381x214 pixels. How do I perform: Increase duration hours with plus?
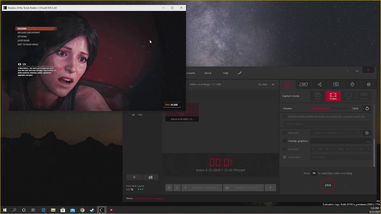327,149
